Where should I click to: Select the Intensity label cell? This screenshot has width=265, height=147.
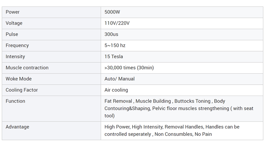(x=15, y=57)
